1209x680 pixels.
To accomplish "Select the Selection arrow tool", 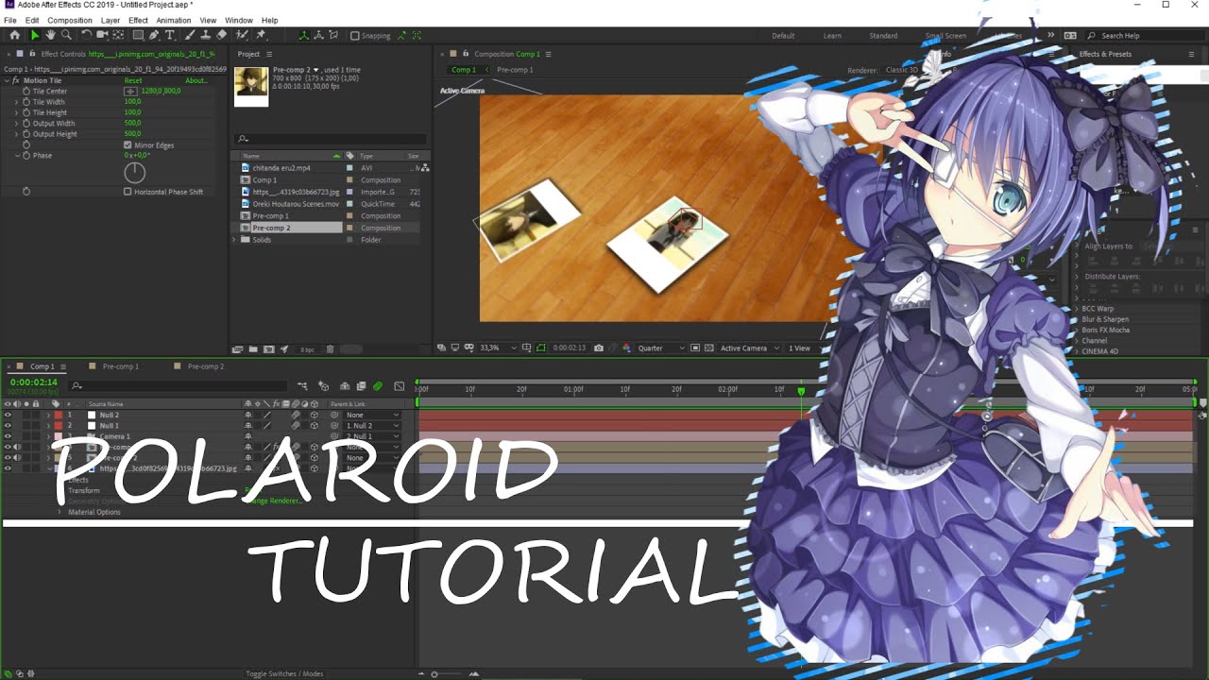I will (x=35, y=35).
